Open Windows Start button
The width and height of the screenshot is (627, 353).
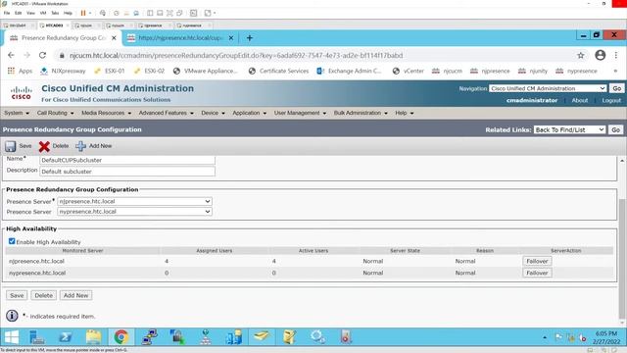click(11, 337)
